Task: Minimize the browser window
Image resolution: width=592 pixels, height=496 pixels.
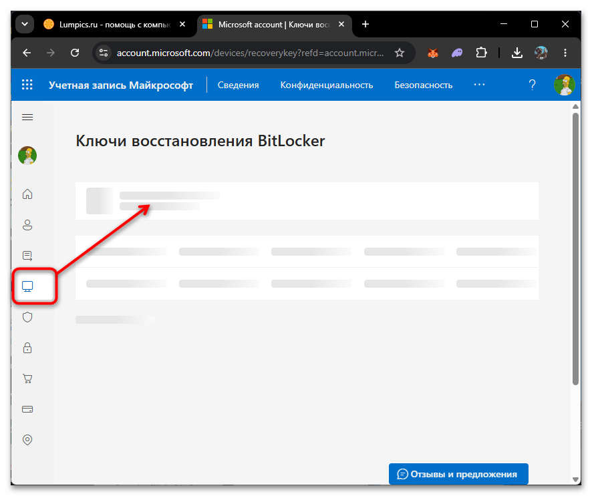Action: pos(504,24)
